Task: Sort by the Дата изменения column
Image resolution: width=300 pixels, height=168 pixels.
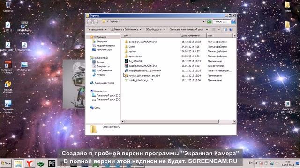Action: coord(194,35)
